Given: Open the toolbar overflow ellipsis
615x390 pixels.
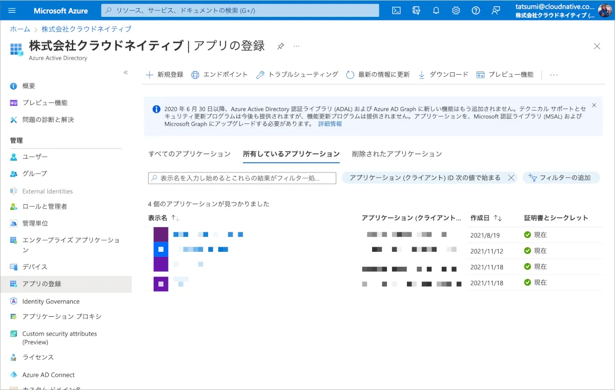Looking at the screenshot, I should [x=553, y=75].
